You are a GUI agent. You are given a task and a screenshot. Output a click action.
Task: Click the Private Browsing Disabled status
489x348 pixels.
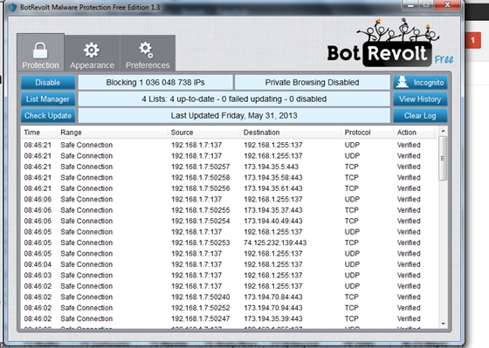[x=313, y=83]
